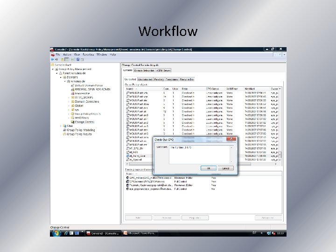Image resolution: width=336 pixels, height=252 pixels.
Task: Open the Help menu
Action: click(x=113, y=55)
